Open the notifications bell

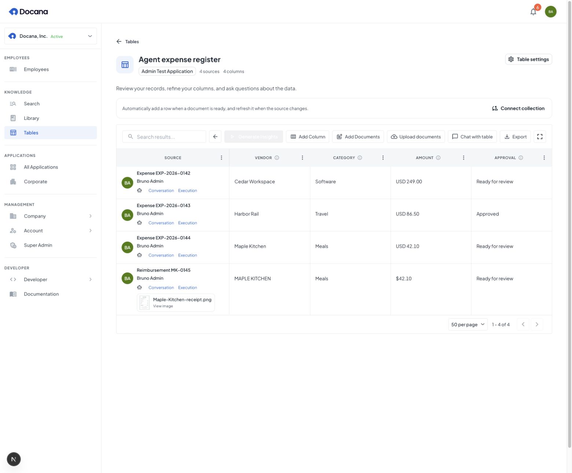click(x=533, y=12)
